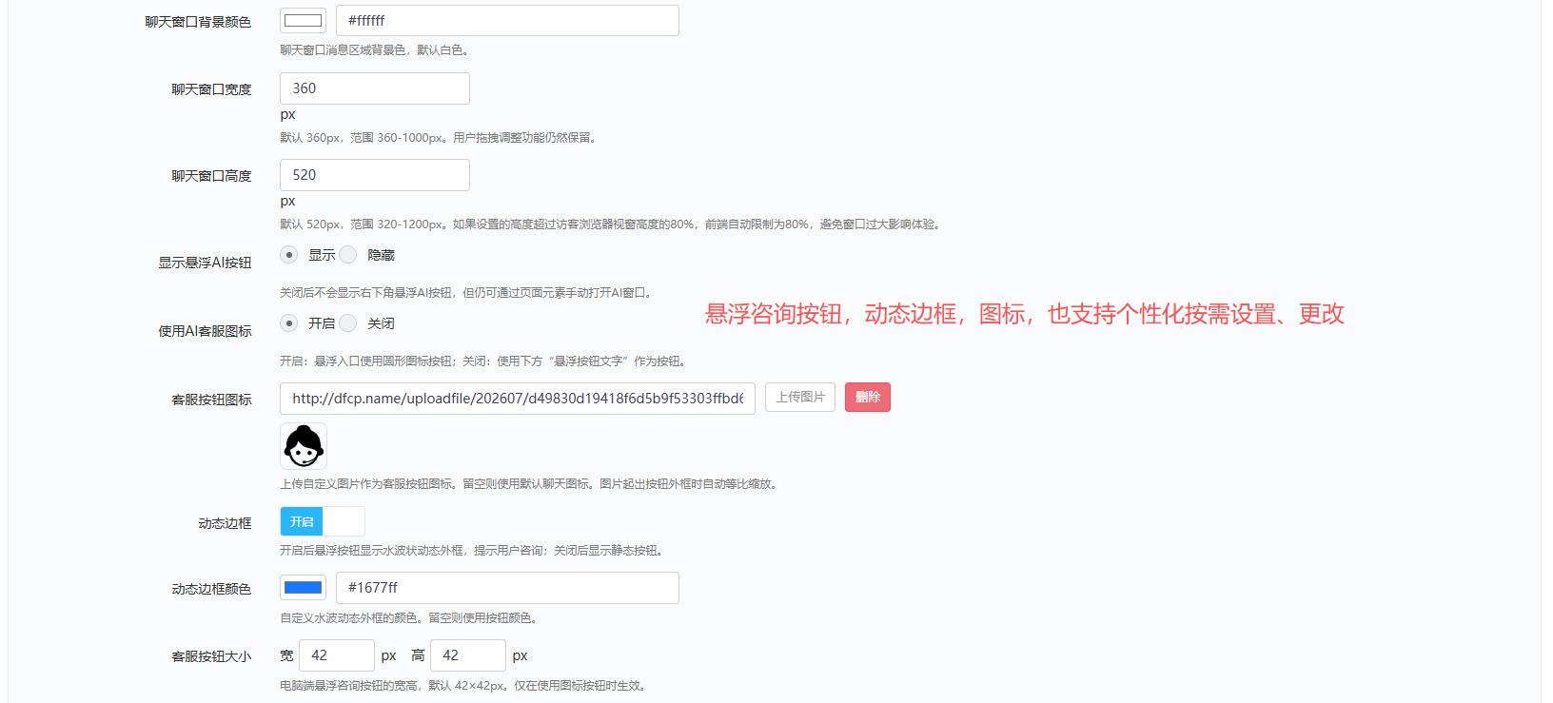The image size is (1553, 703).
Task: Click the 聊天窗口宽度 label
Action: 211,89
